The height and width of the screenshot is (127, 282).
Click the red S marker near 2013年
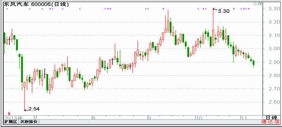tap(8, 114)
